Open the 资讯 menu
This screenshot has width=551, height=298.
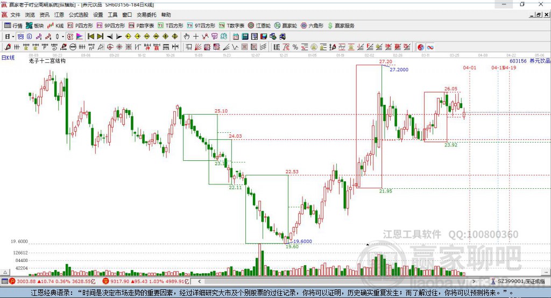[44, 15]
